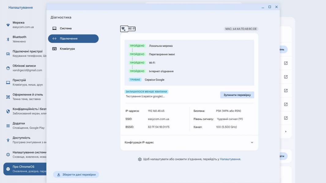
Task: Select the Підключення diagnostics tab
Action: coord(73,38)
